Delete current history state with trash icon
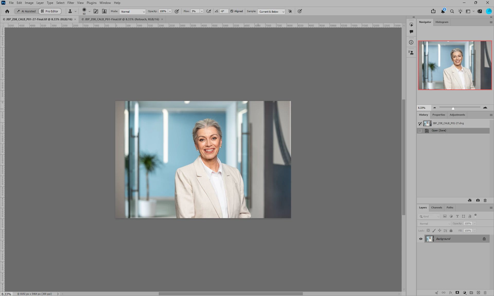494x296 pixels. click(x=485, y=200)
